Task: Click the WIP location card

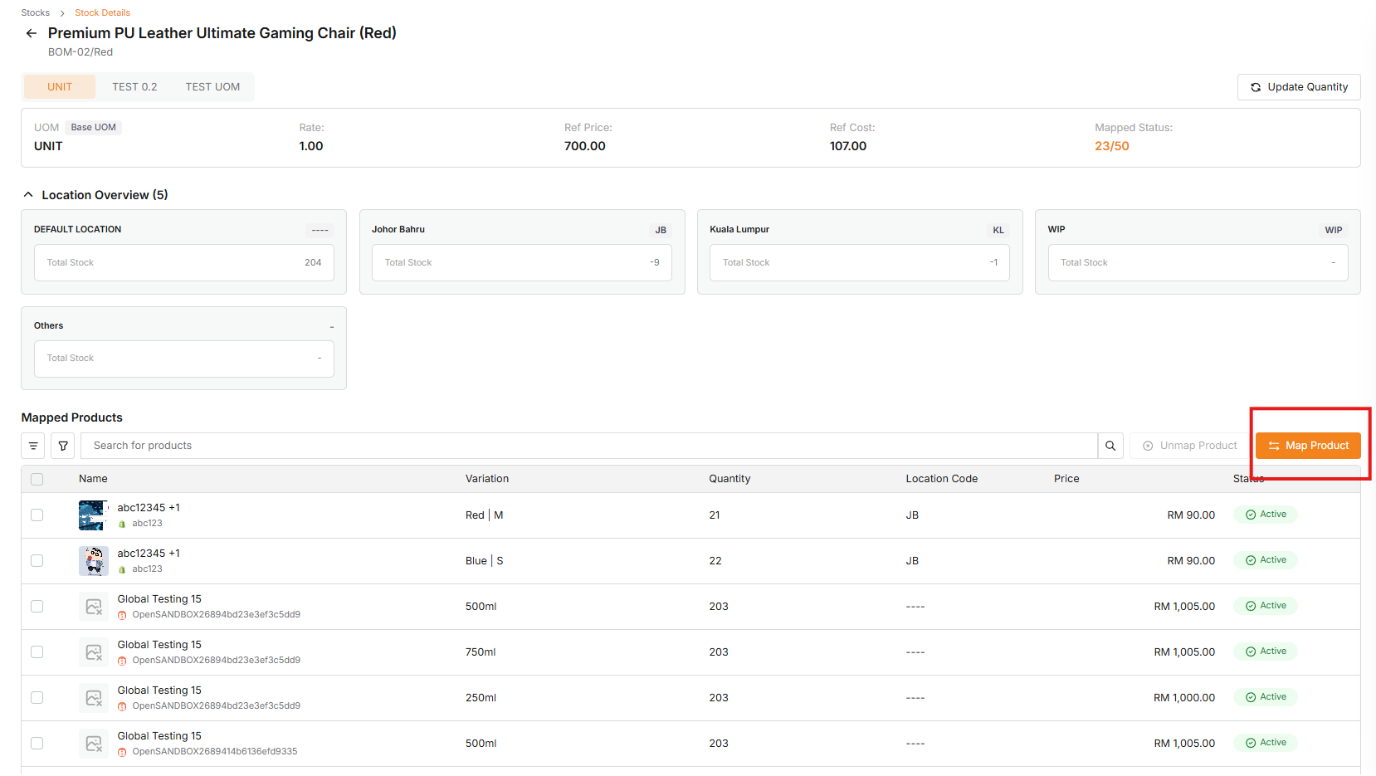Action: point(1198,252)
